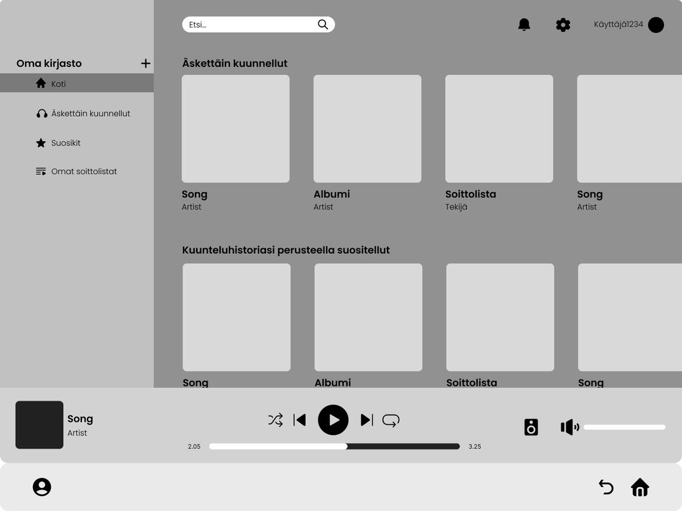This screenshot has width=682, height=511.
Task: Open the now-playing cover art in the player bar
Action: (39, 425)
